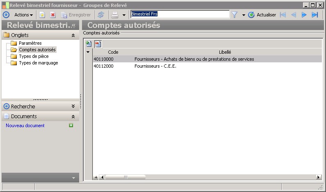The height and width of the screenshot is (192, 326).
Task: Go to the previous record
Action: pos(294,15)
